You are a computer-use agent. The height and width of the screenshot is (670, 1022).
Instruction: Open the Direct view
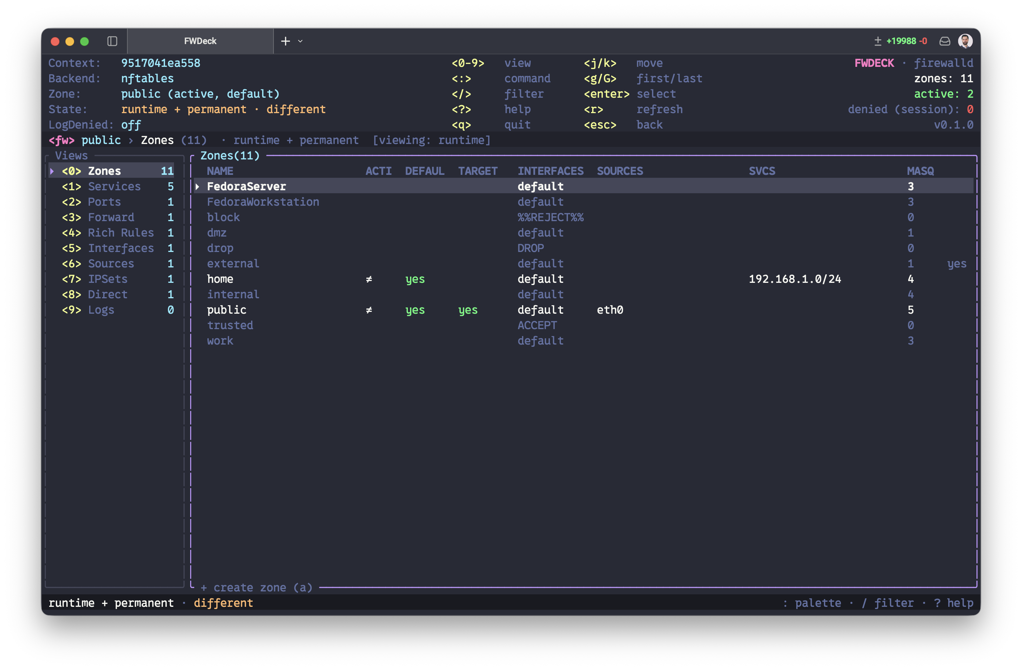click(112, 295)
